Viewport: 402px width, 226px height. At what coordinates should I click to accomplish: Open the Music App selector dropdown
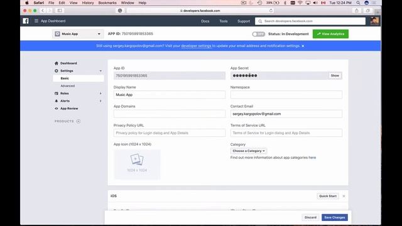click(78, 34)
